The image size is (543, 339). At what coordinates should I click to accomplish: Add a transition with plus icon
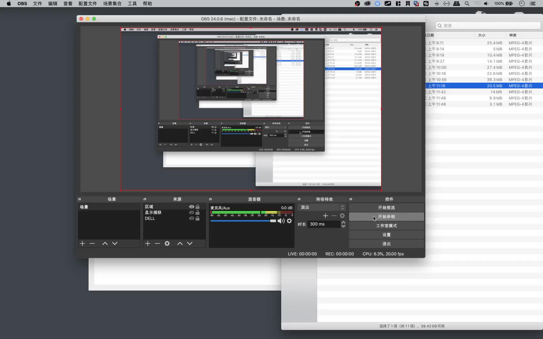(325, 216)
